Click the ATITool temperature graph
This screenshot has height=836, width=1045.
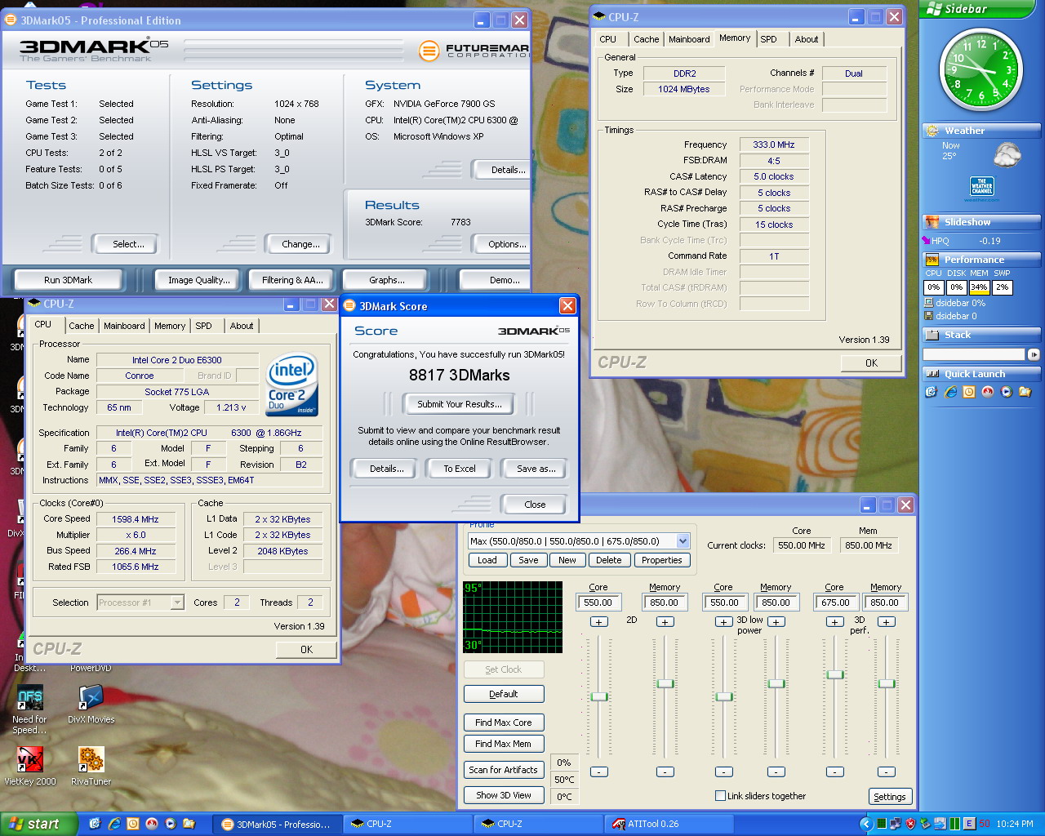click(513, 617)
